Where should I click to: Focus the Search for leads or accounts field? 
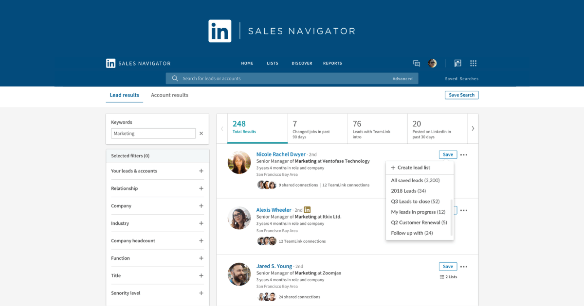(292, 78)
